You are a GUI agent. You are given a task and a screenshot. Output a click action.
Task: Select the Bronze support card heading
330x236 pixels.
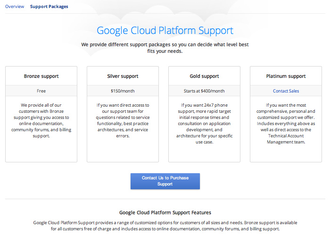pos(41,76)
